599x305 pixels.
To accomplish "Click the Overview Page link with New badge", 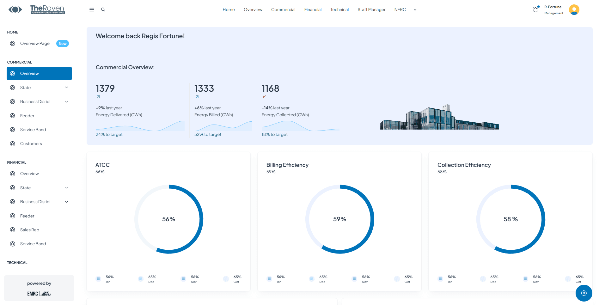I will pos(35,43).
